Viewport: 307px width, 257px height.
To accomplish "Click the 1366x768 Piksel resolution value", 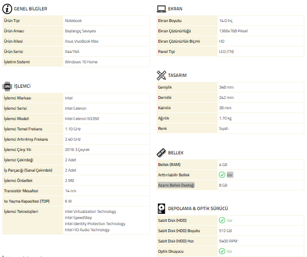I will (x=233, y=31).
